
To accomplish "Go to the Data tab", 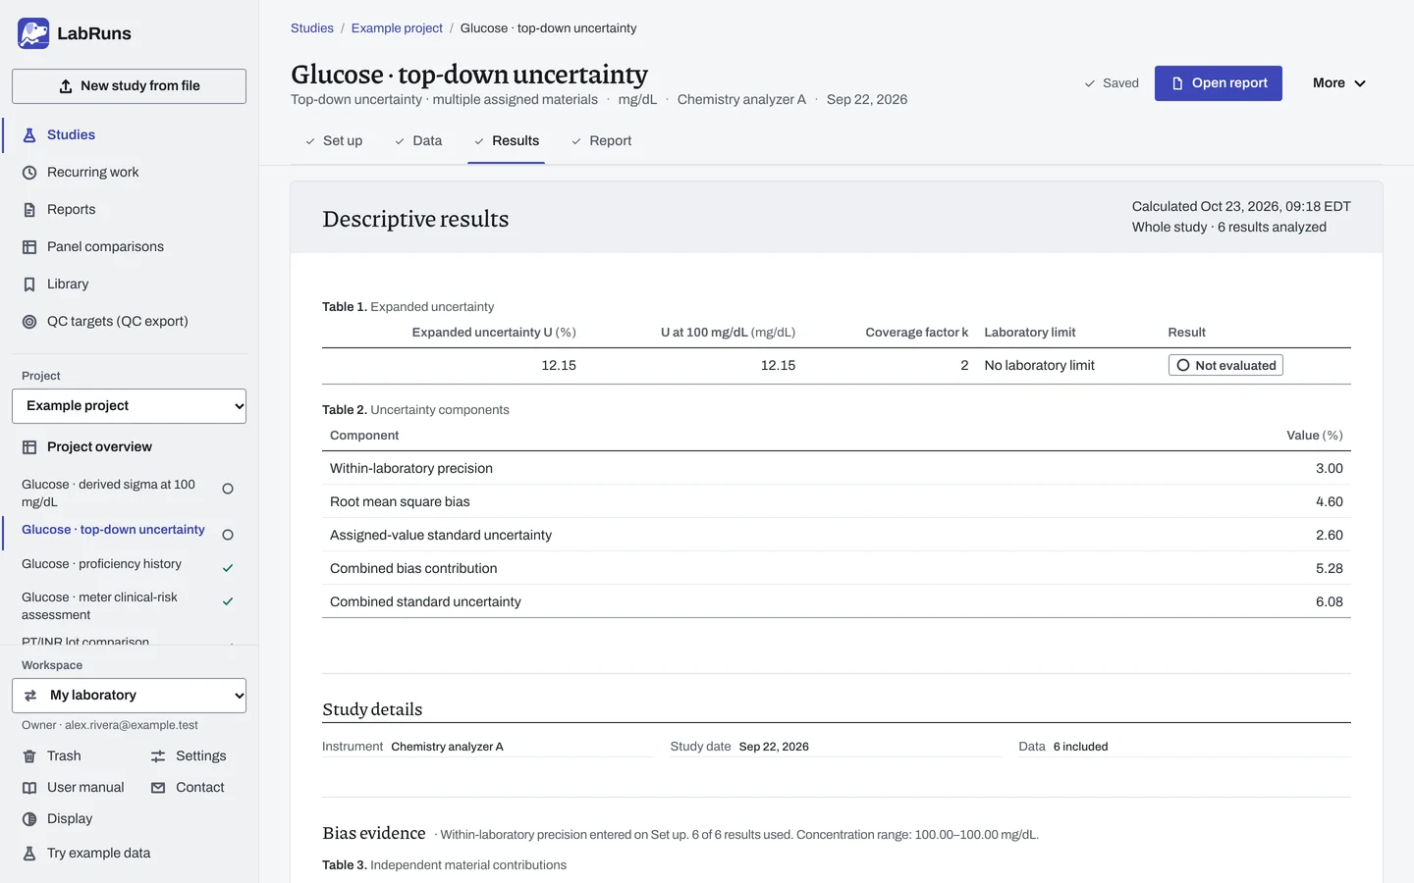I will [418, 141].
